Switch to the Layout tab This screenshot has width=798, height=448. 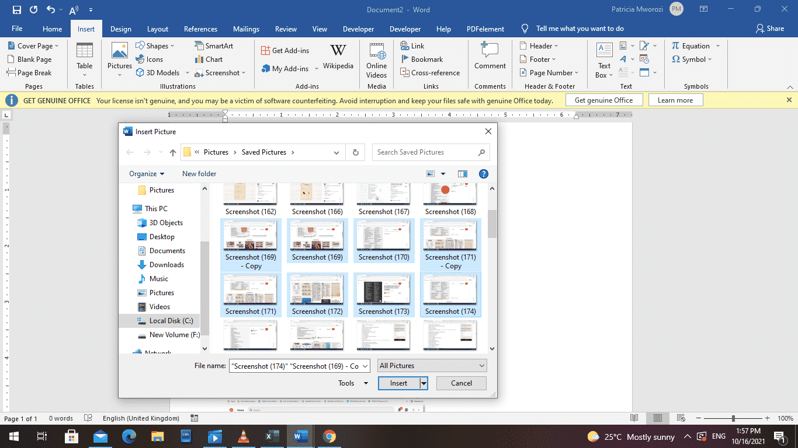point(158,29)
